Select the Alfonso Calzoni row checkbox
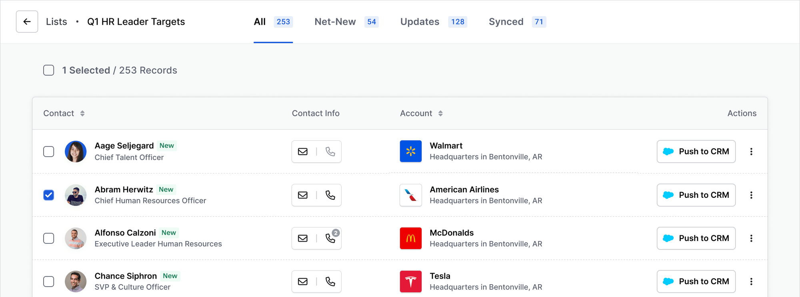 [x=49, y=238]
